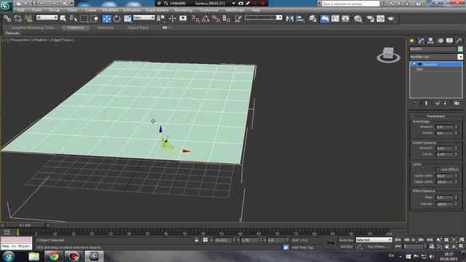Toggle the 3D Snaps button
The height and width of the screenshot is (262, 466).
click(196, 19)
